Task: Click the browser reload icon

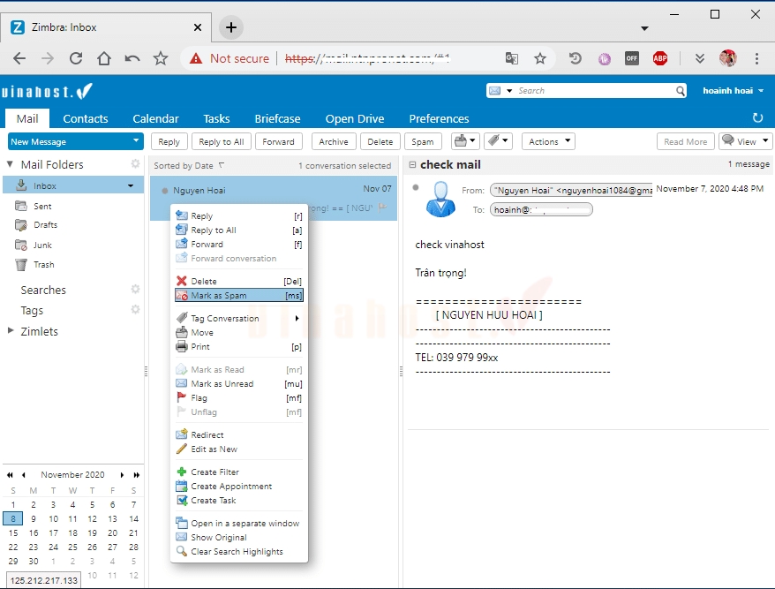Action: point(76,58)
